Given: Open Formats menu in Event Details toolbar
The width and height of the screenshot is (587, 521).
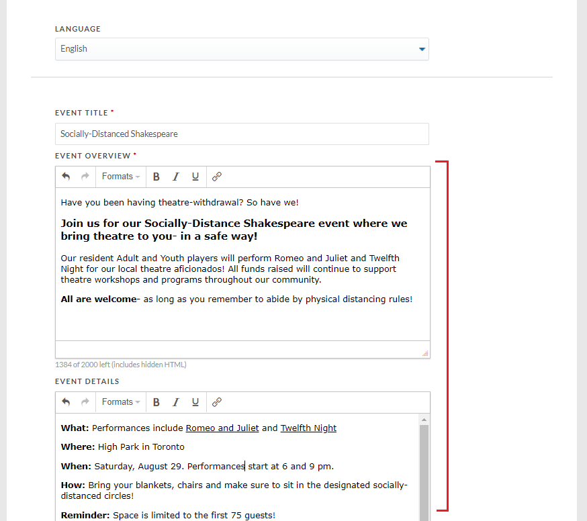Looking at the screenshot, I should click(x=121, y=402).
